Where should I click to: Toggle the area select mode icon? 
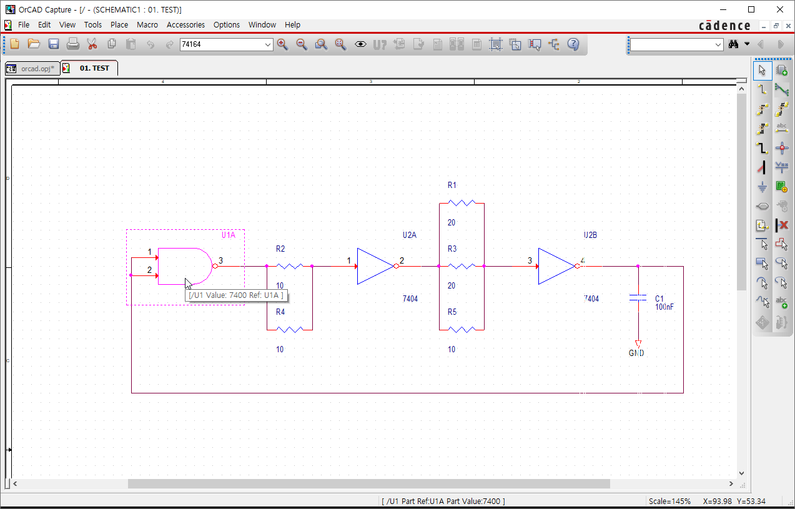pos(515,44)
